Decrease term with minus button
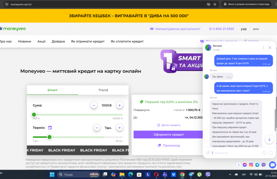The image size is (277, 179). coord(97,128)
